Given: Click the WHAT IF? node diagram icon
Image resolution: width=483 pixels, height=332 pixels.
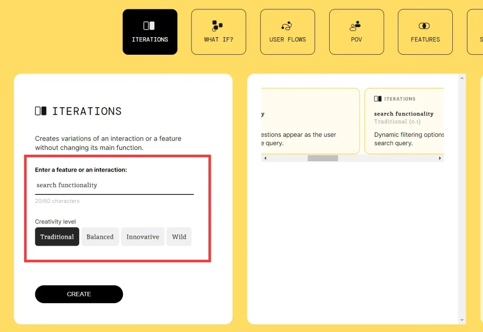Looking at the screenshot, I should pyautogui.click(x=218, y=25).
